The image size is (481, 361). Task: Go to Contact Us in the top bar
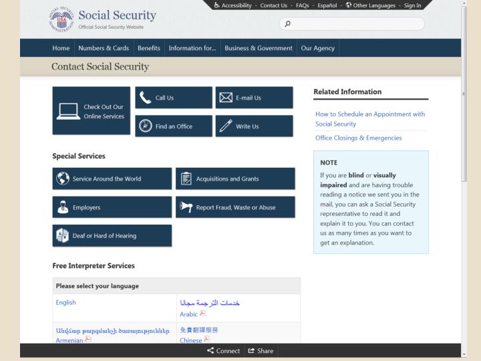(x=274, y=5)
